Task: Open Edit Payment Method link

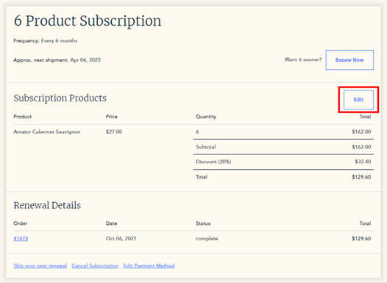Action: coord(149,265)
